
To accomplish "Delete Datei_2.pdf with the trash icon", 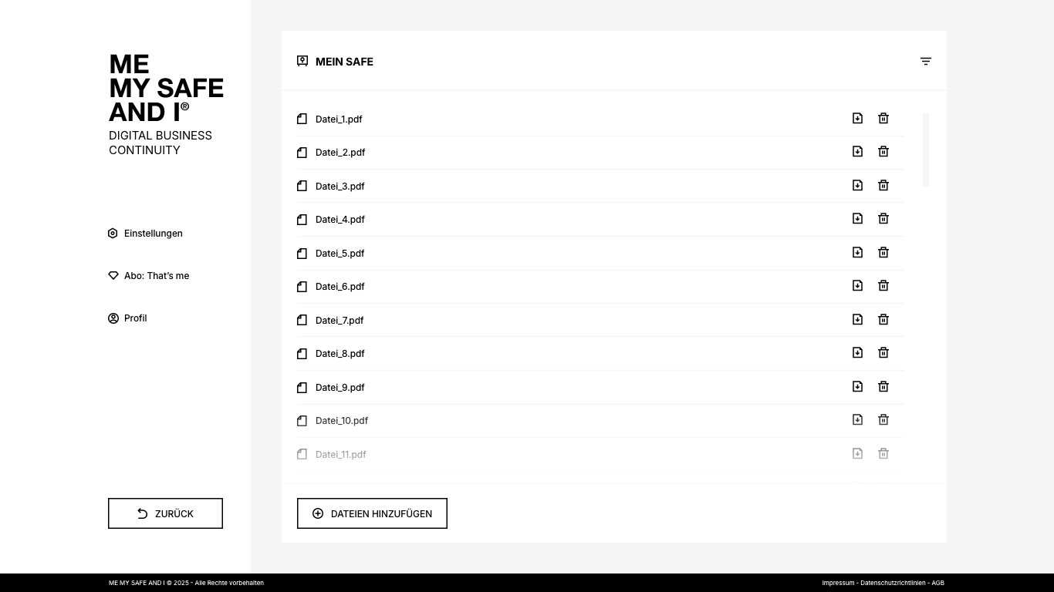I will [x=883, y=152].
